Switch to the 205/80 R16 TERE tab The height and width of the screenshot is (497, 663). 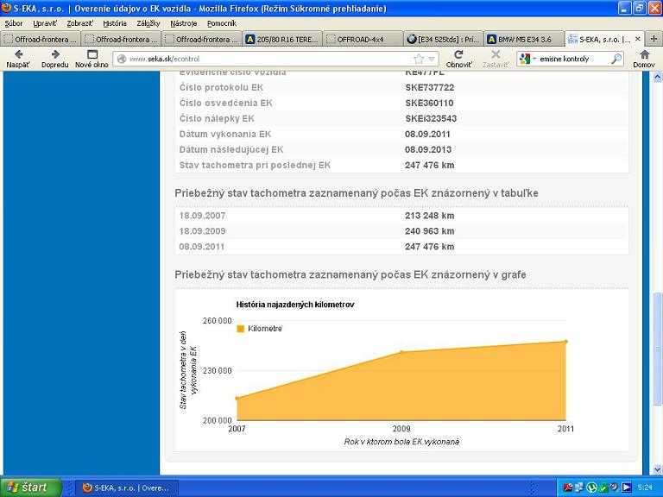tap(282, 40)
